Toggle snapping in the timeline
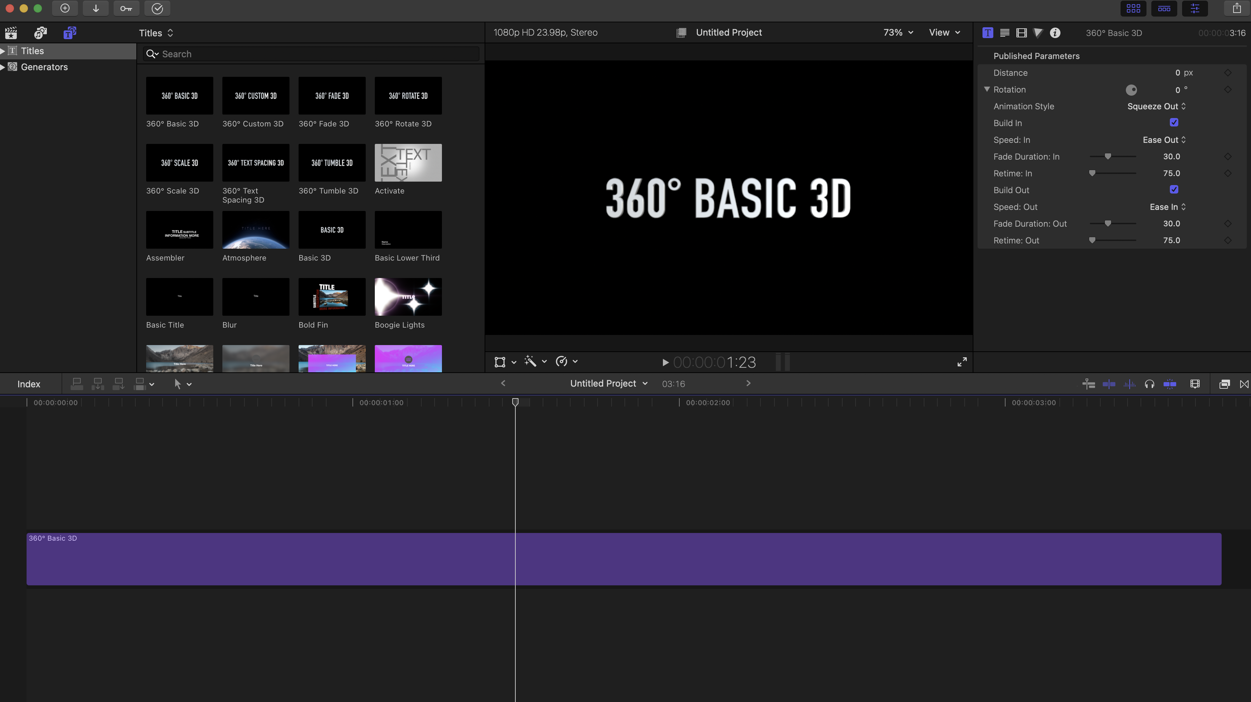Image resolution: width=1251 pixels, height=702 pixels. pos(1170,384)
